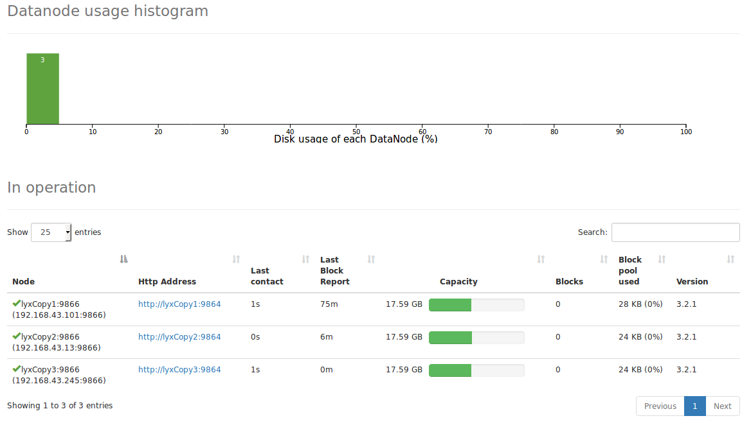This screenshot has height=425, width=751.
Task: Focus the Search input field
Action: tap(675, 232)
